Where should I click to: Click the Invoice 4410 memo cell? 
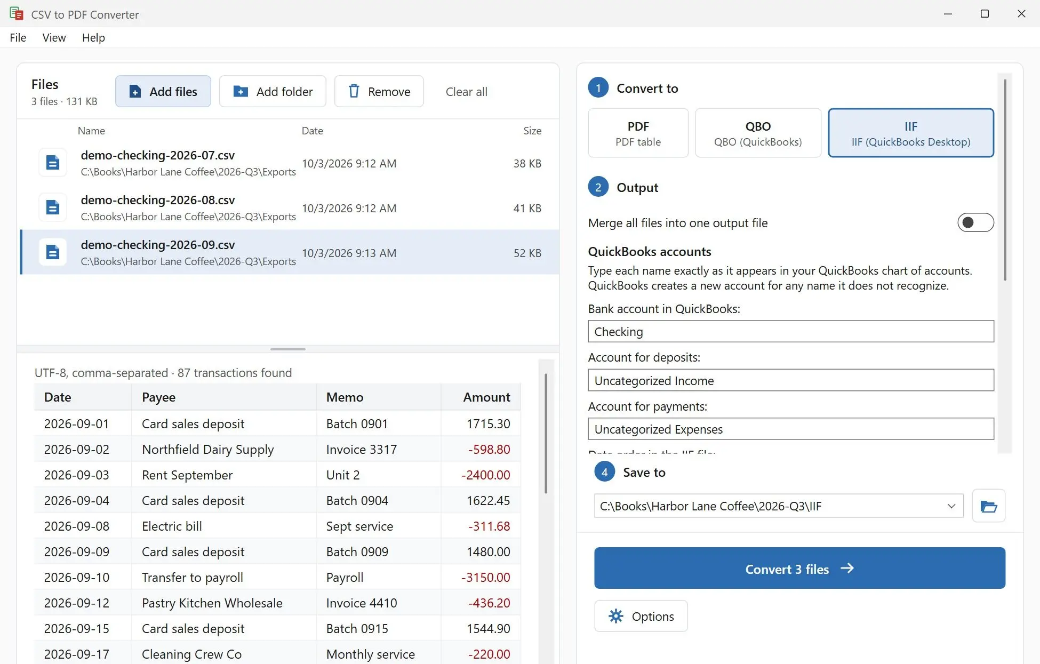(379, 603)
